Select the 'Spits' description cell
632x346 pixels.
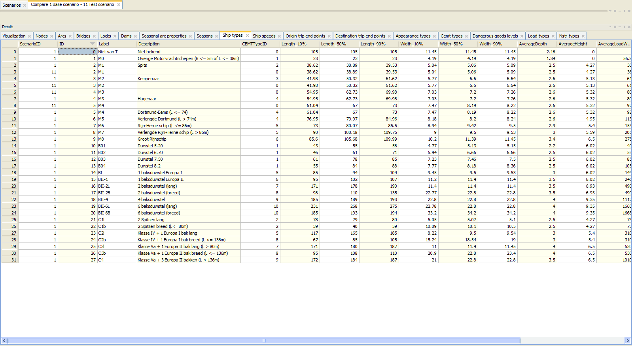coord(189,65)
